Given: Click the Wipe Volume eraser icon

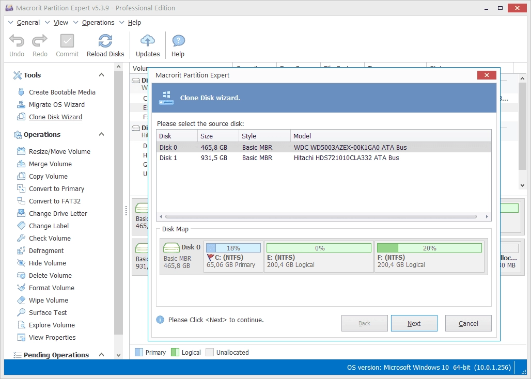Looking at the screenshot, I should (21, 300).
